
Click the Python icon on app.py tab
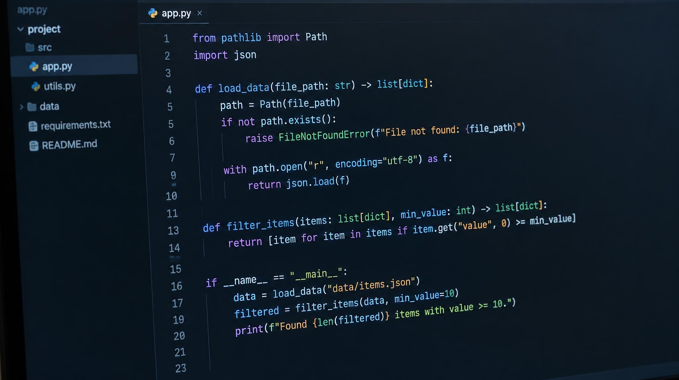point(153,13)
